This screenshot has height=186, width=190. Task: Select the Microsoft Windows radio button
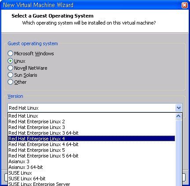pyautogui.click(x=10, y=54)
